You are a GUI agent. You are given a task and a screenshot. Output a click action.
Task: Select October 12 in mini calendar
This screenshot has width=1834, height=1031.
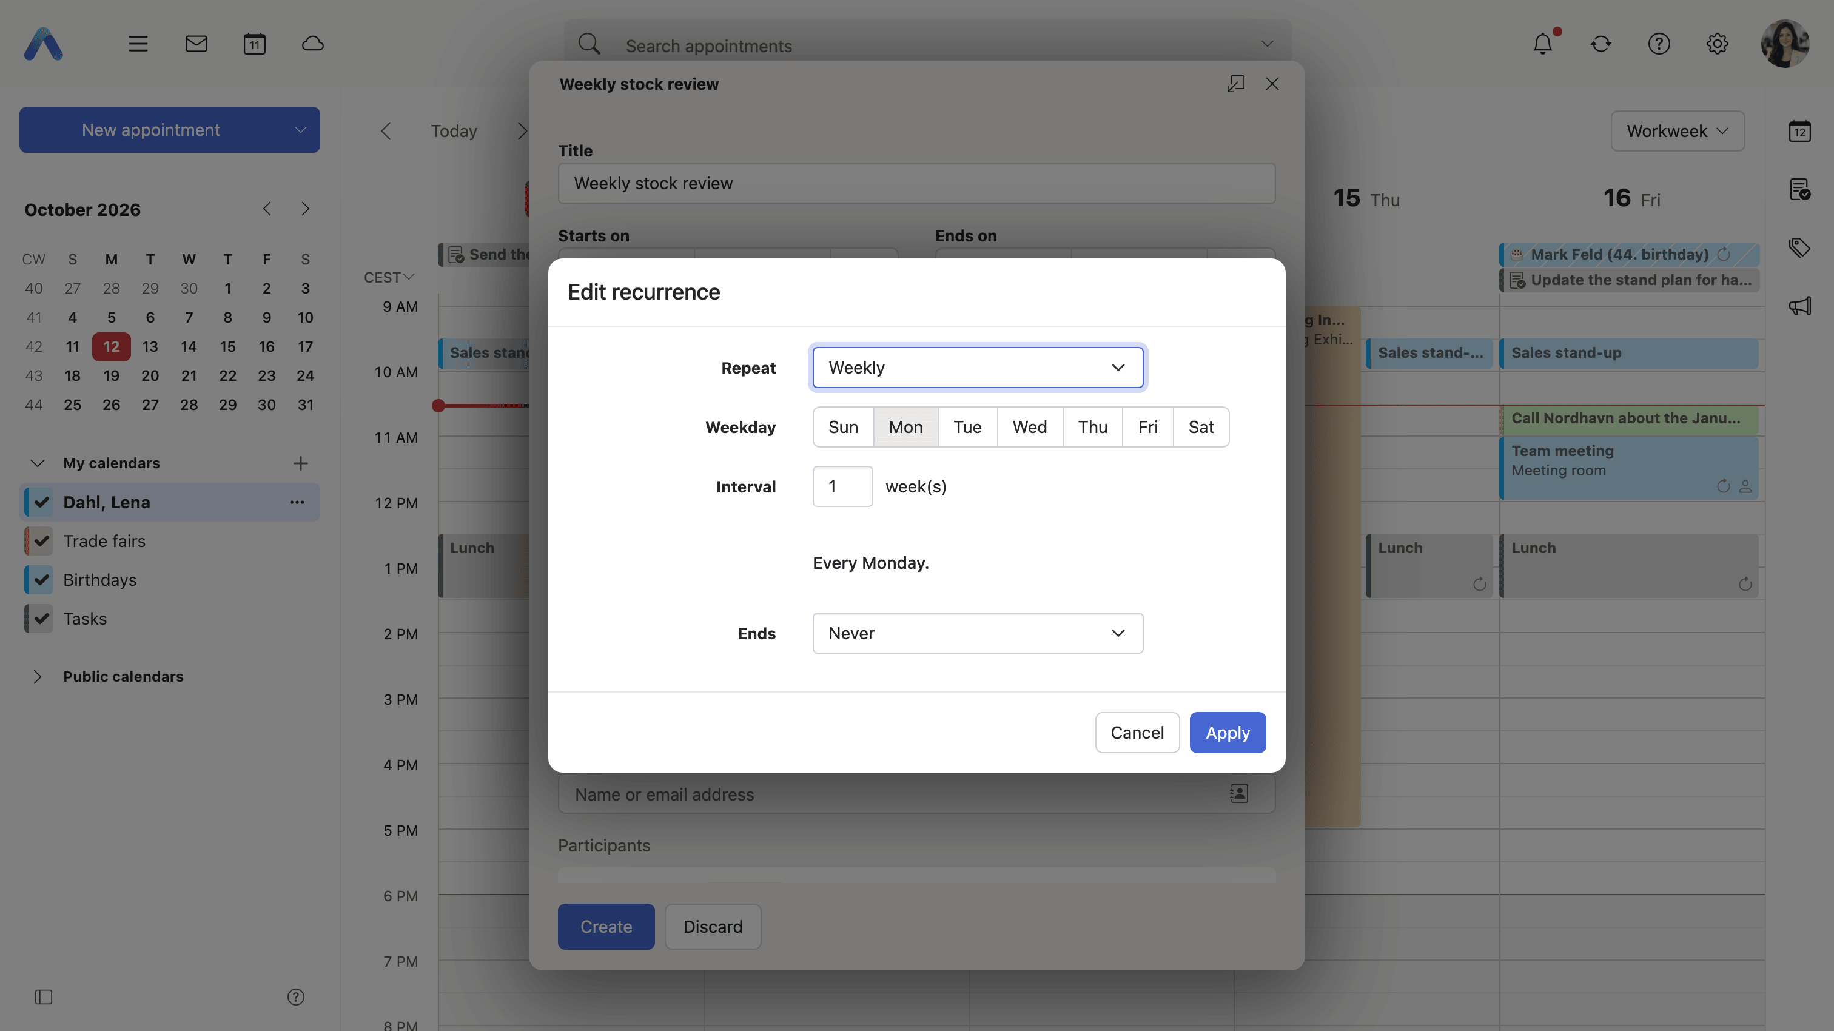111,347
